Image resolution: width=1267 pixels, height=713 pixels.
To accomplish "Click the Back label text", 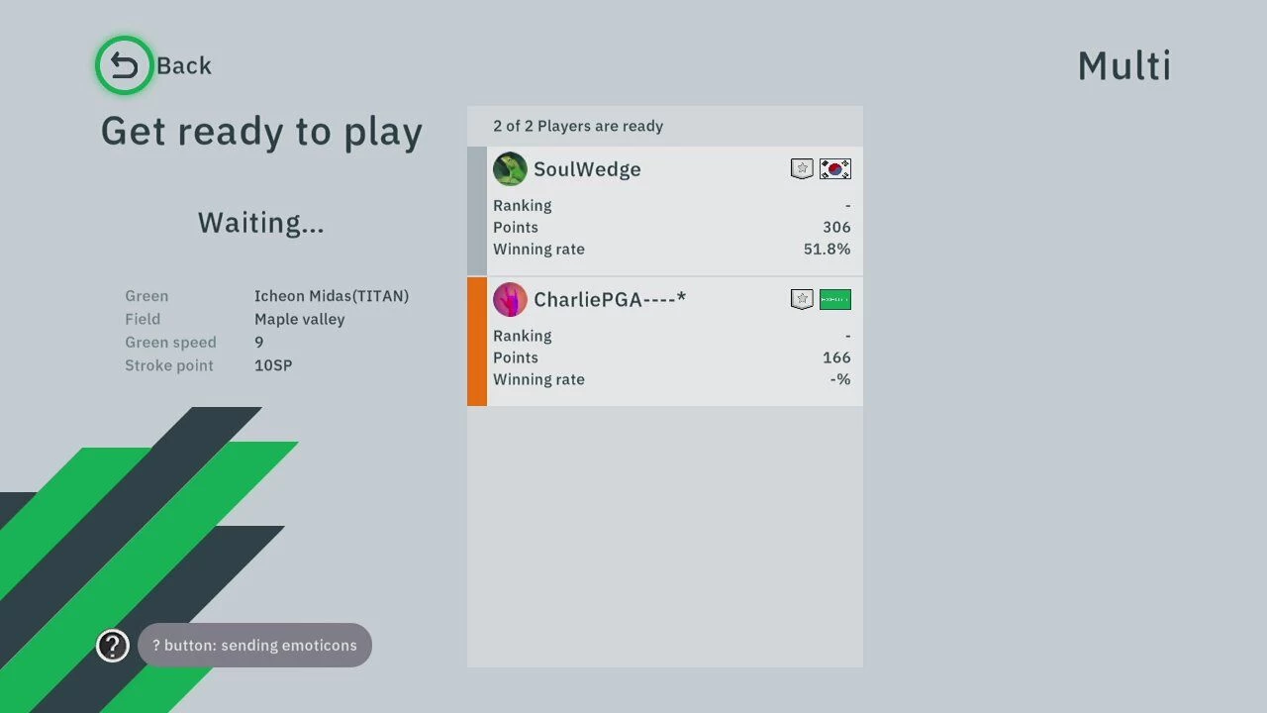I will click(x=184, y=66).
